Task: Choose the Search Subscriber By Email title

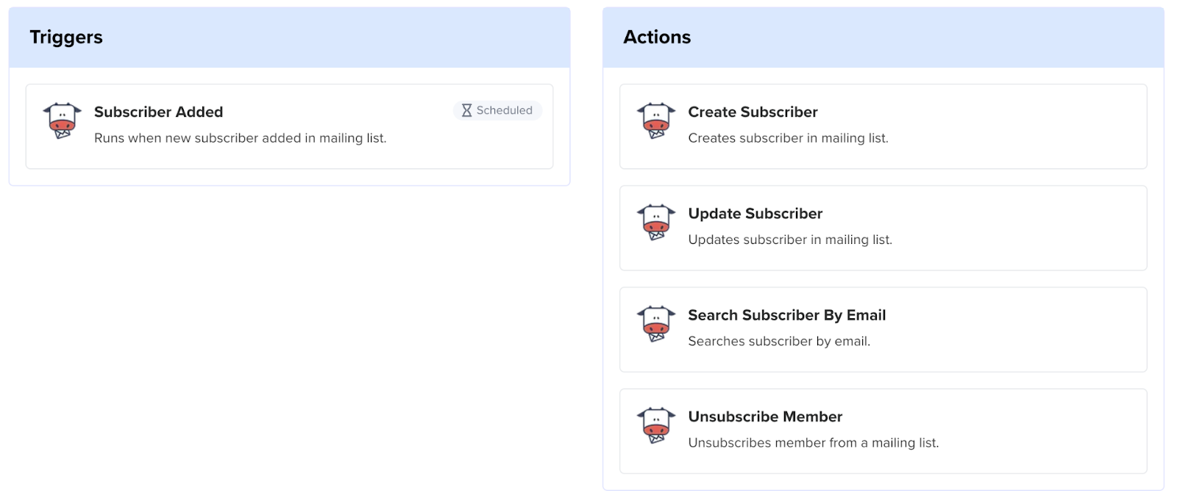Action: [786, 315]
